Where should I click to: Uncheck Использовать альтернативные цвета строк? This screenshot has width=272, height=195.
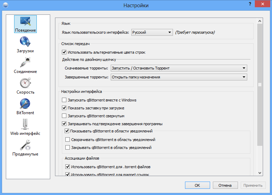point(64,52)
